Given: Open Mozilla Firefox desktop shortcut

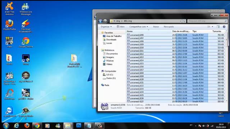Looking at the screenshot, I should pos(10,25).
